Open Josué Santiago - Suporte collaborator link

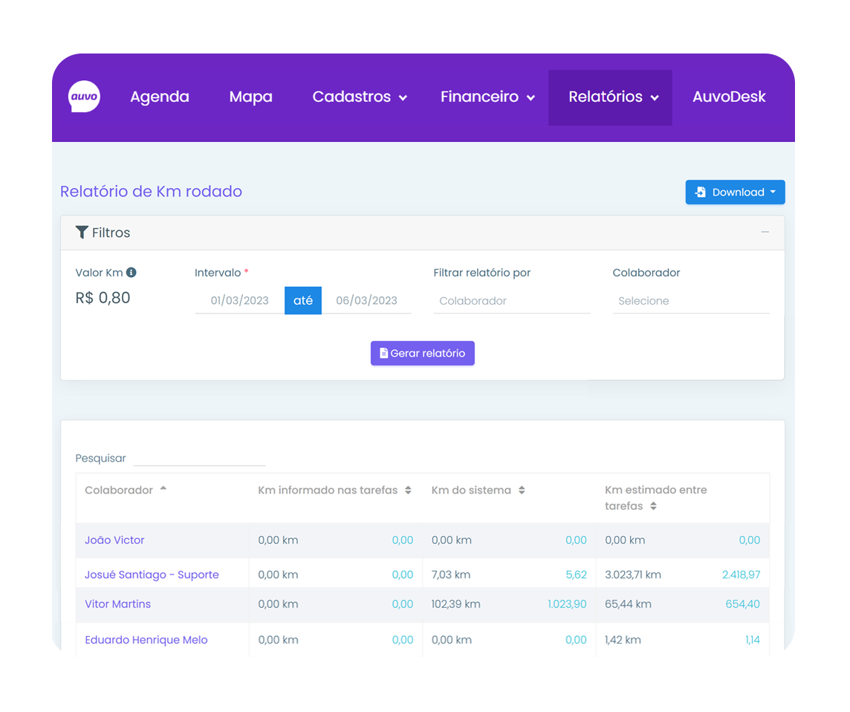(x=152, y=575)
